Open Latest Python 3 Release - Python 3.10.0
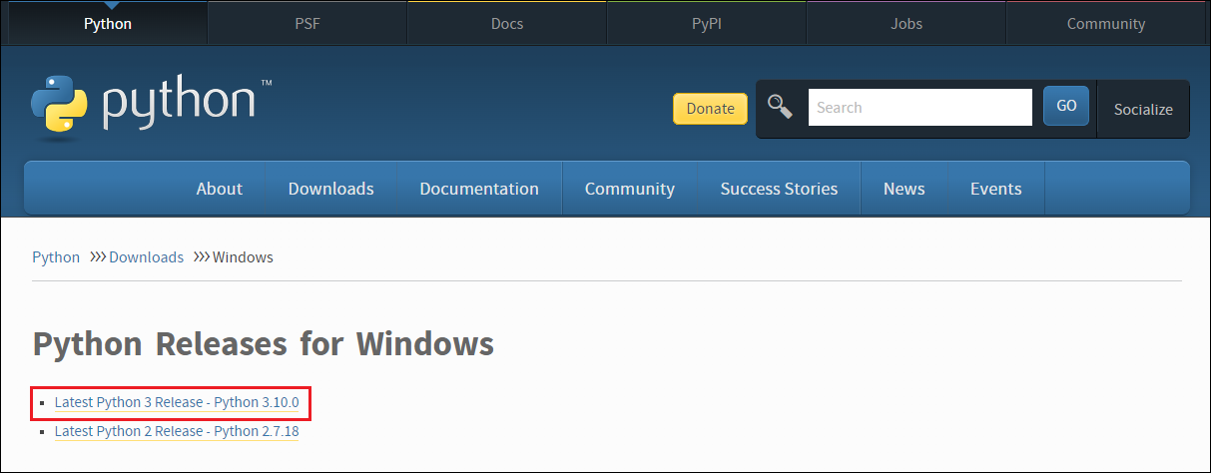Viewport: 1211px width, 473px height. click(177, 402)
